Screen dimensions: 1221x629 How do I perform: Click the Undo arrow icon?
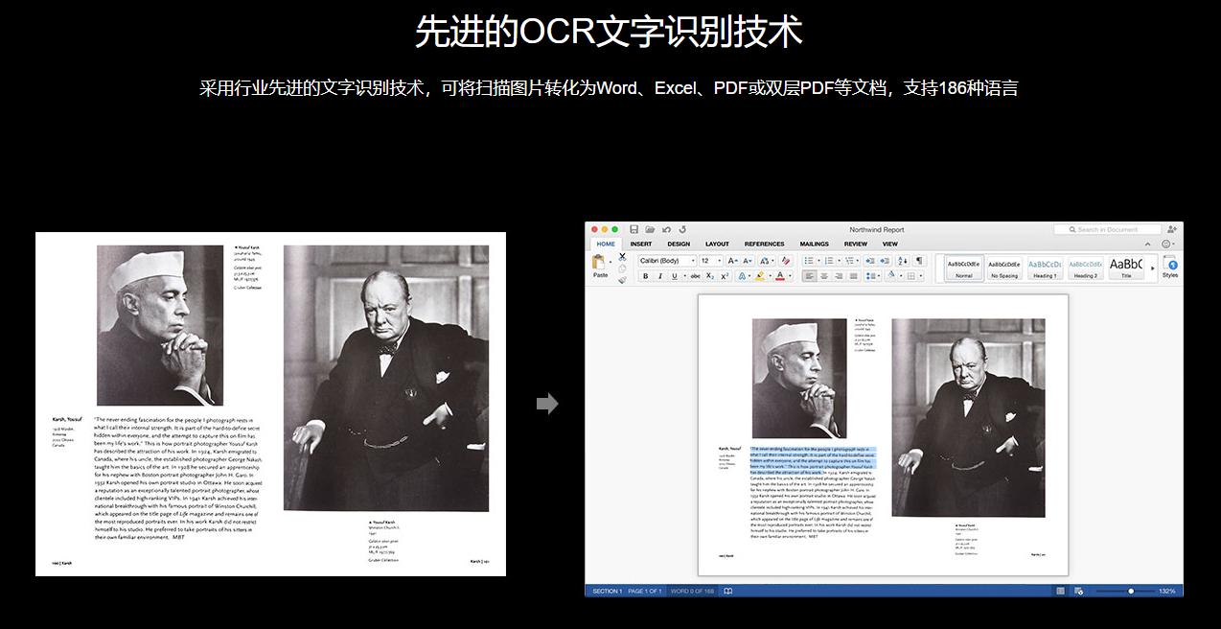pos(666,230)
